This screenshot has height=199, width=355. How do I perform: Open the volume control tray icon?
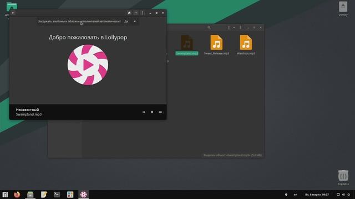(343, 195)
